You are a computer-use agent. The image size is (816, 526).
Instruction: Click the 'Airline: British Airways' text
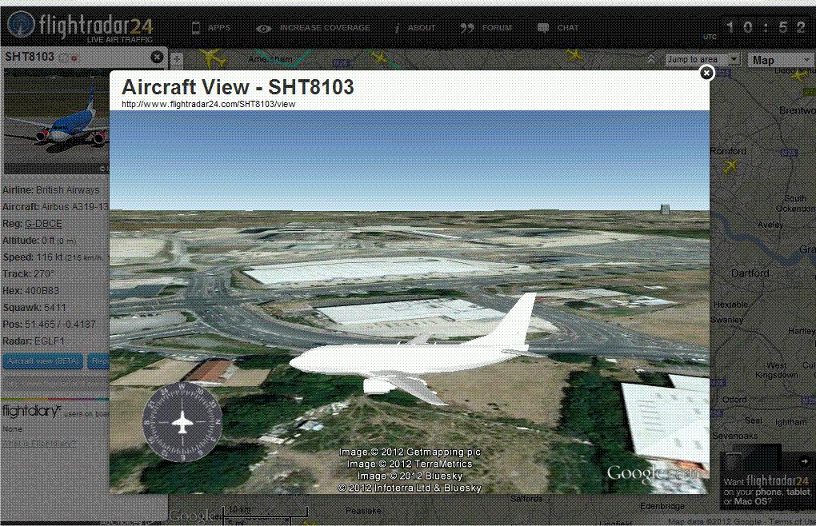[x=51, y=190]
